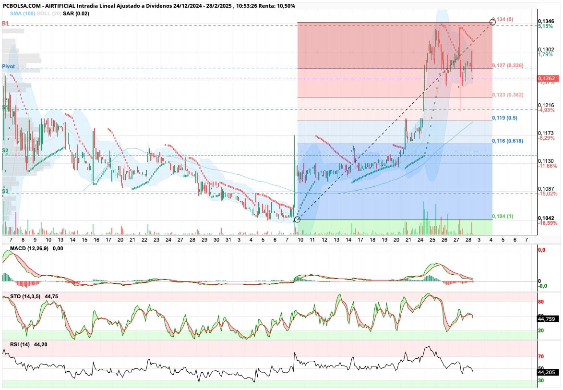Click the SMA (100) indicator label

23,13
